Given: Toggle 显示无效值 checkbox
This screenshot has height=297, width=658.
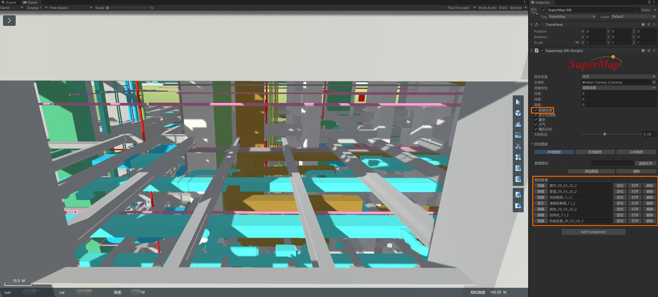Looking at the screenshot, I should pyautogui.click(x=536, y=115).
